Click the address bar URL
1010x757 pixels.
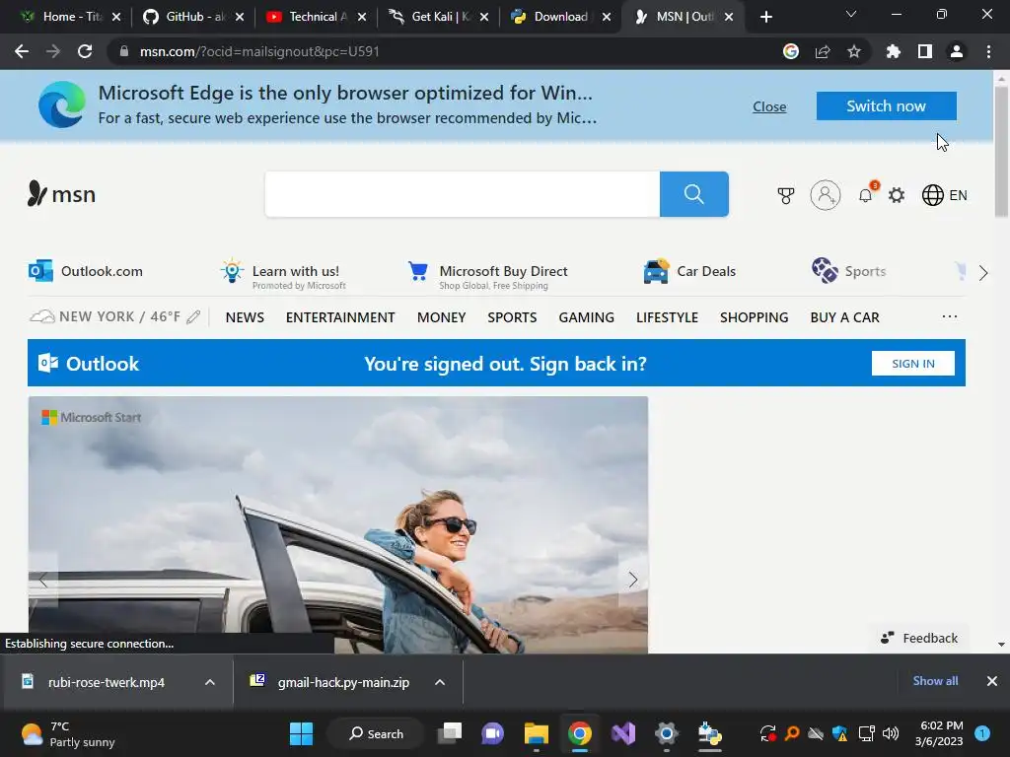click(x=259, y=51)
